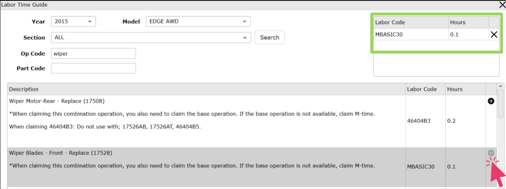Click labor code 46404B3 in results

pyautogui.click(x=419, y=121)
